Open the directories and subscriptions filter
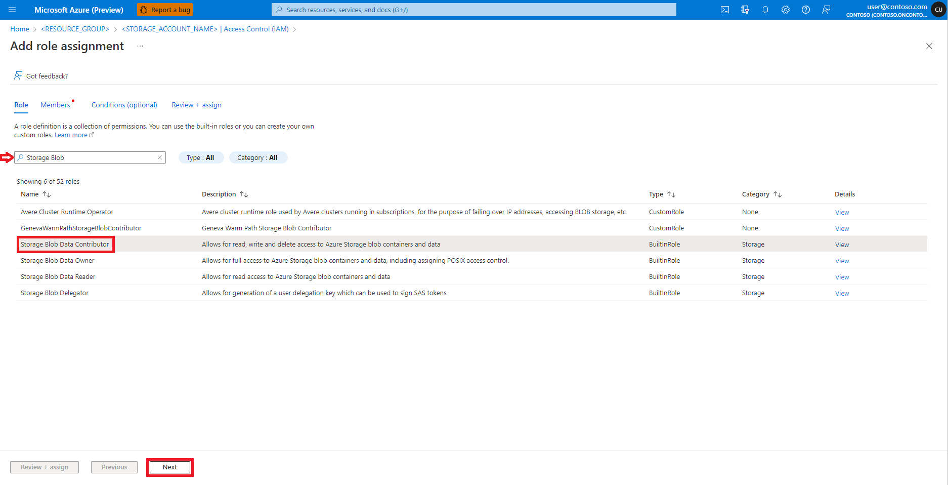 pyautogui.click(x=745, y=9)
